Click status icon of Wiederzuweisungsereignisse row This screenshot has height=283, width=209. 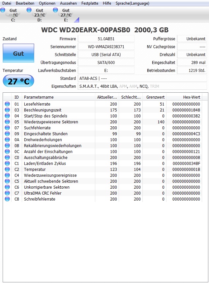[7, 175]
